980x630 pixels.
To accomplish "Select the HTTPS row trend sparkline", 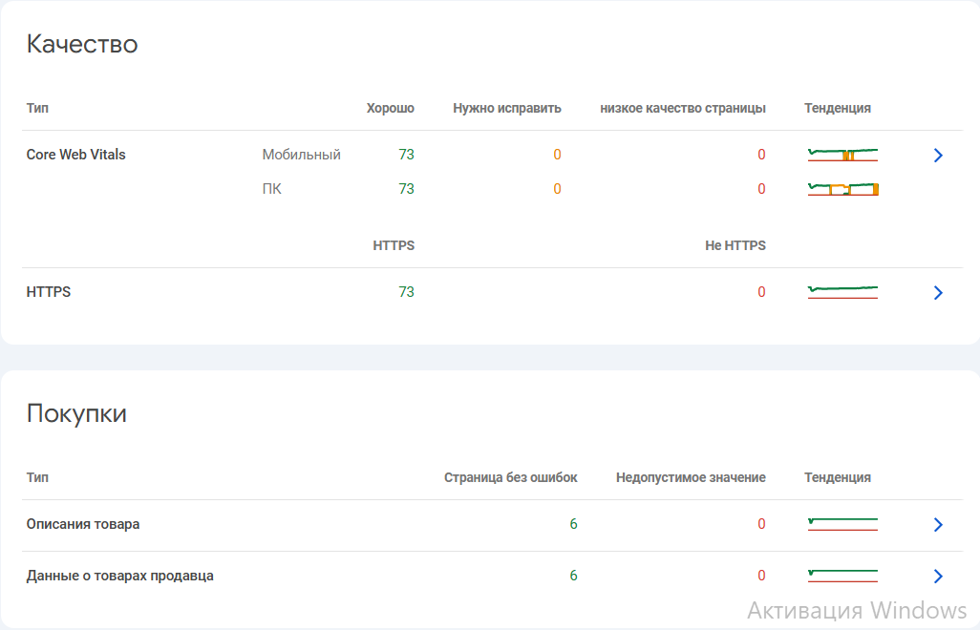I will pyautogui.click(x=842, y=292).
